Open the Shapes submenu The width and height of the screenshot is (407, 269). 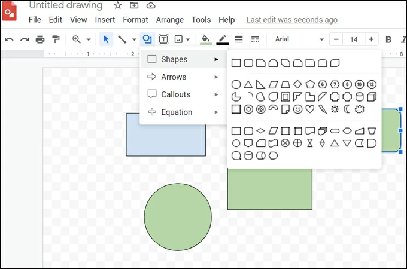tap(183, 59)
